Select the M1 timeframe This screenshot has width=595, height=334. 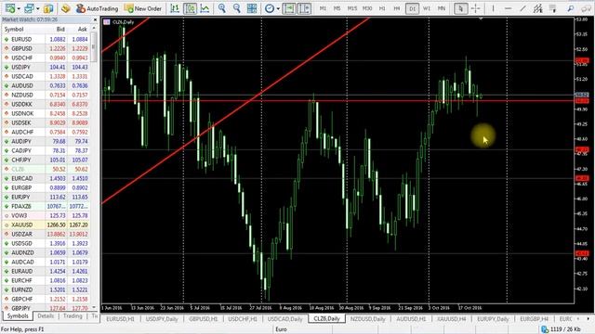tap(323, 8)
